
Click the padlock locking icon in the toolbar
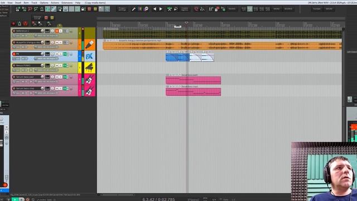point(83,9)
